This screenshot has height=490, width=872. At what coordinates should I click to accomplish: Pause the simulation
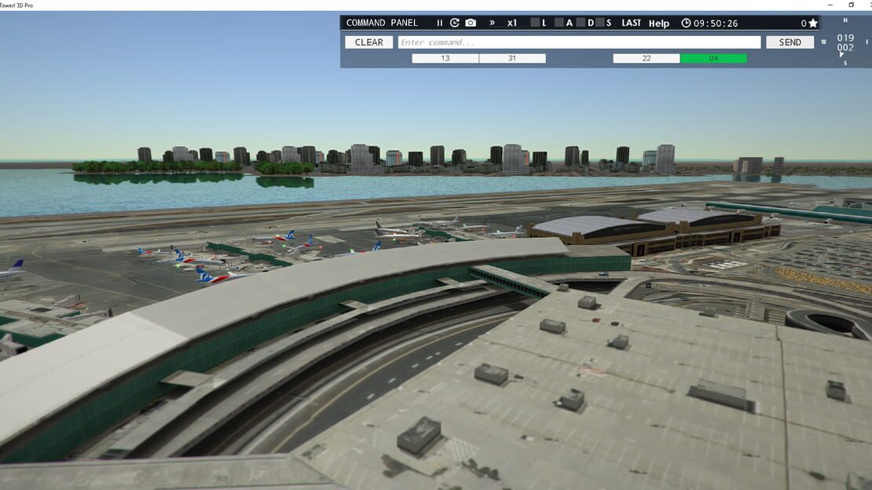[x=439, y=23]
